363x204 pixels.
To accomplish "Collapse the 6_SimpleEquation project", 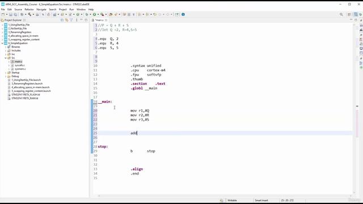I will (x=2, y=43).
